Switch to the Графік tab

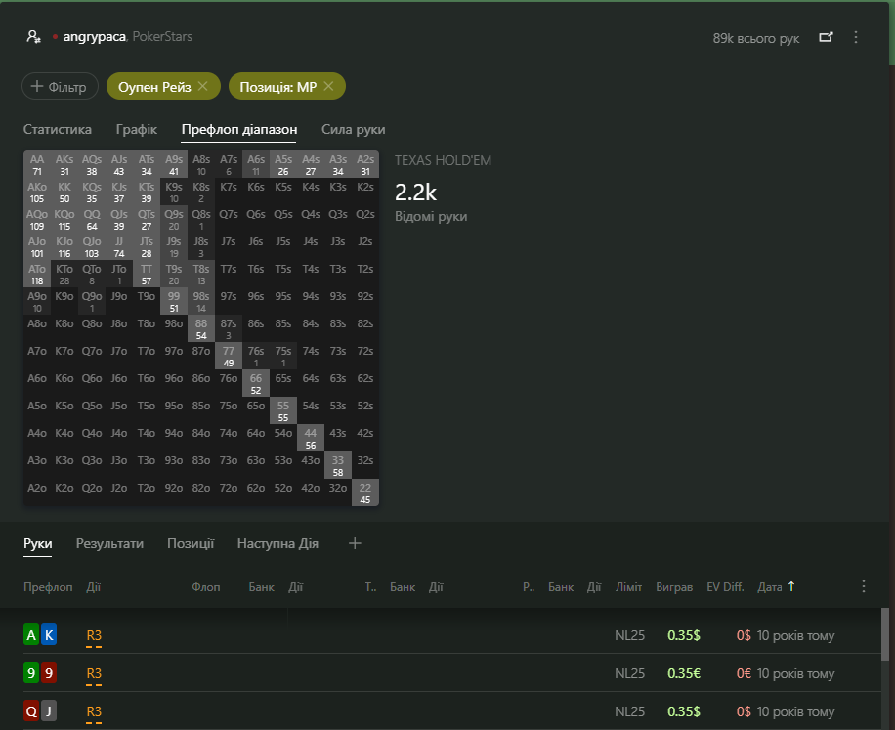click(137, 130)
